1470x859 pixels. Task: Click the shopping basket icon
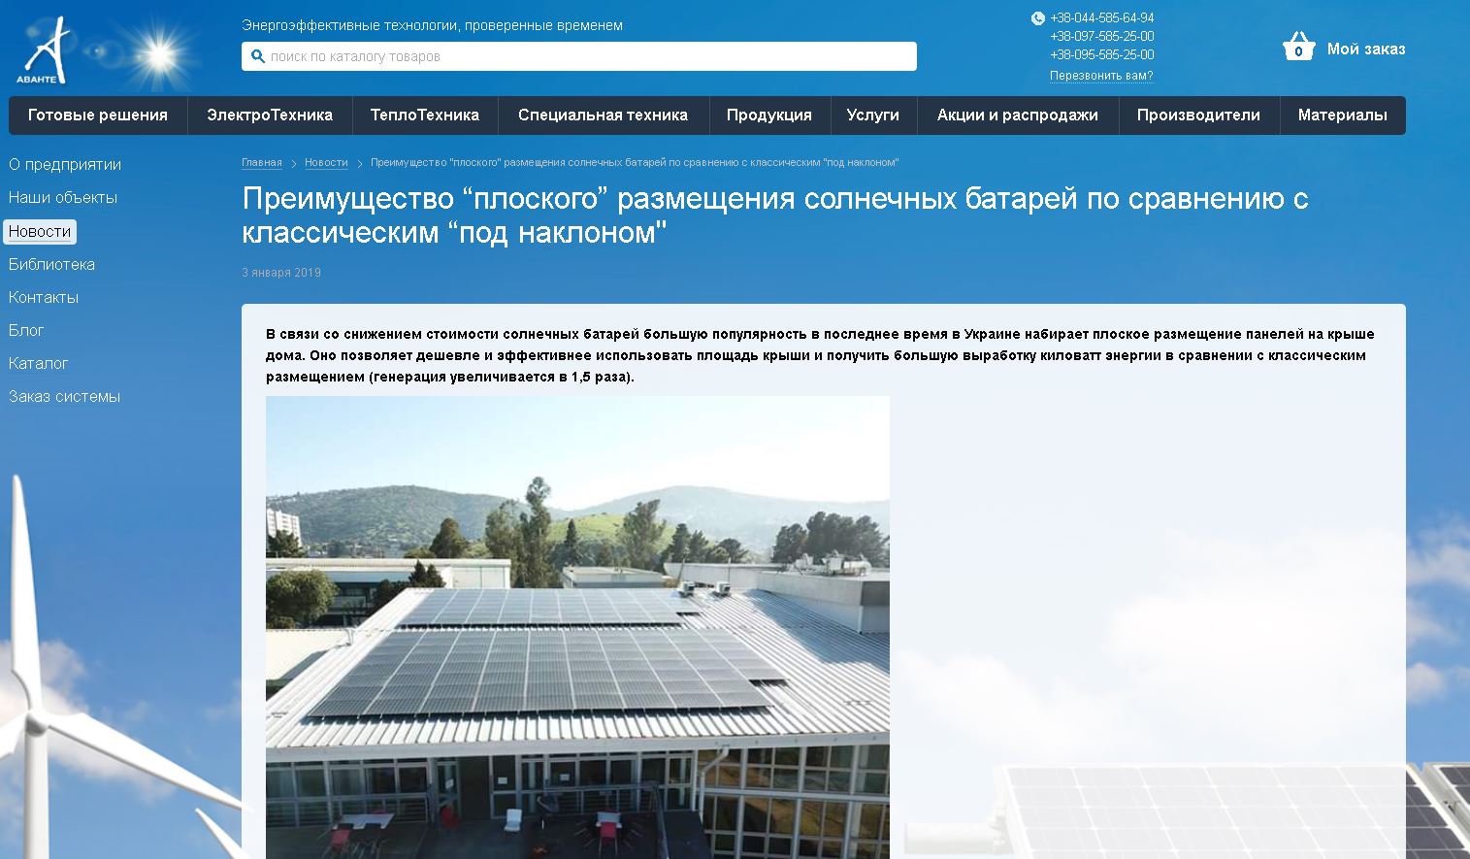coord(1298,48)
